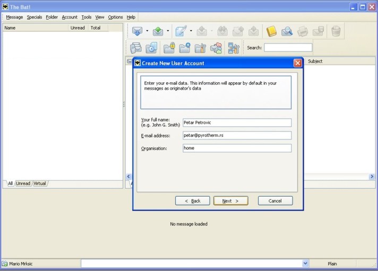Click the greyed Delete trash icon

(336, 31)
